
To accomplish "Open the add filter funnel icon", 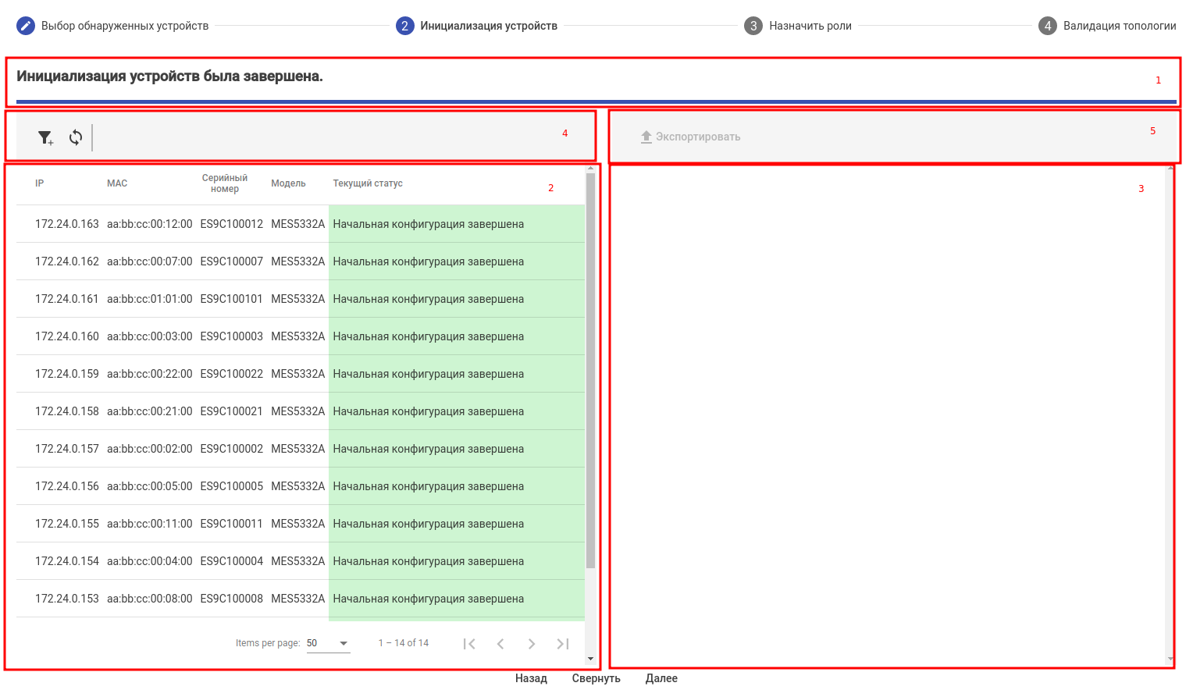I will point(46,138).
